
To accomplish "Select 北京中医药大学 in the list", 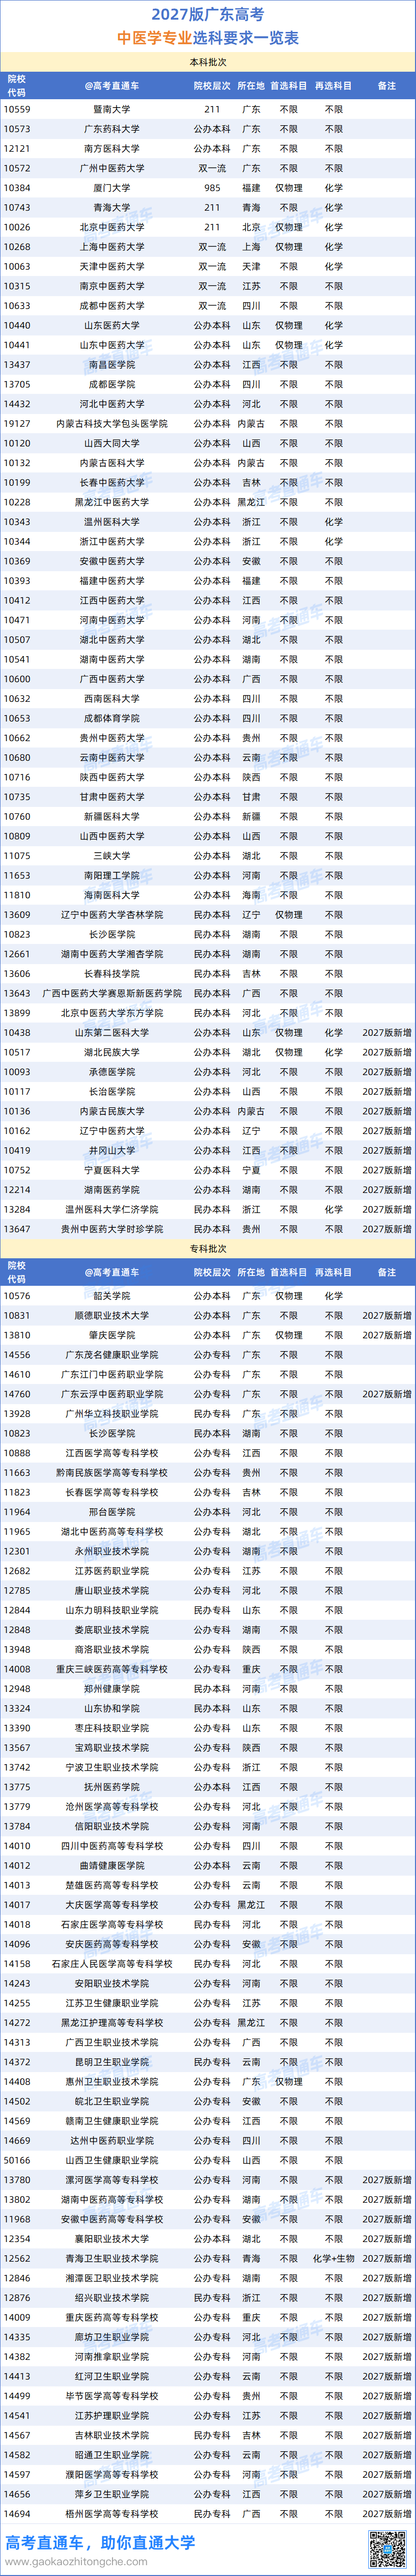I will [x=112, y=227].
